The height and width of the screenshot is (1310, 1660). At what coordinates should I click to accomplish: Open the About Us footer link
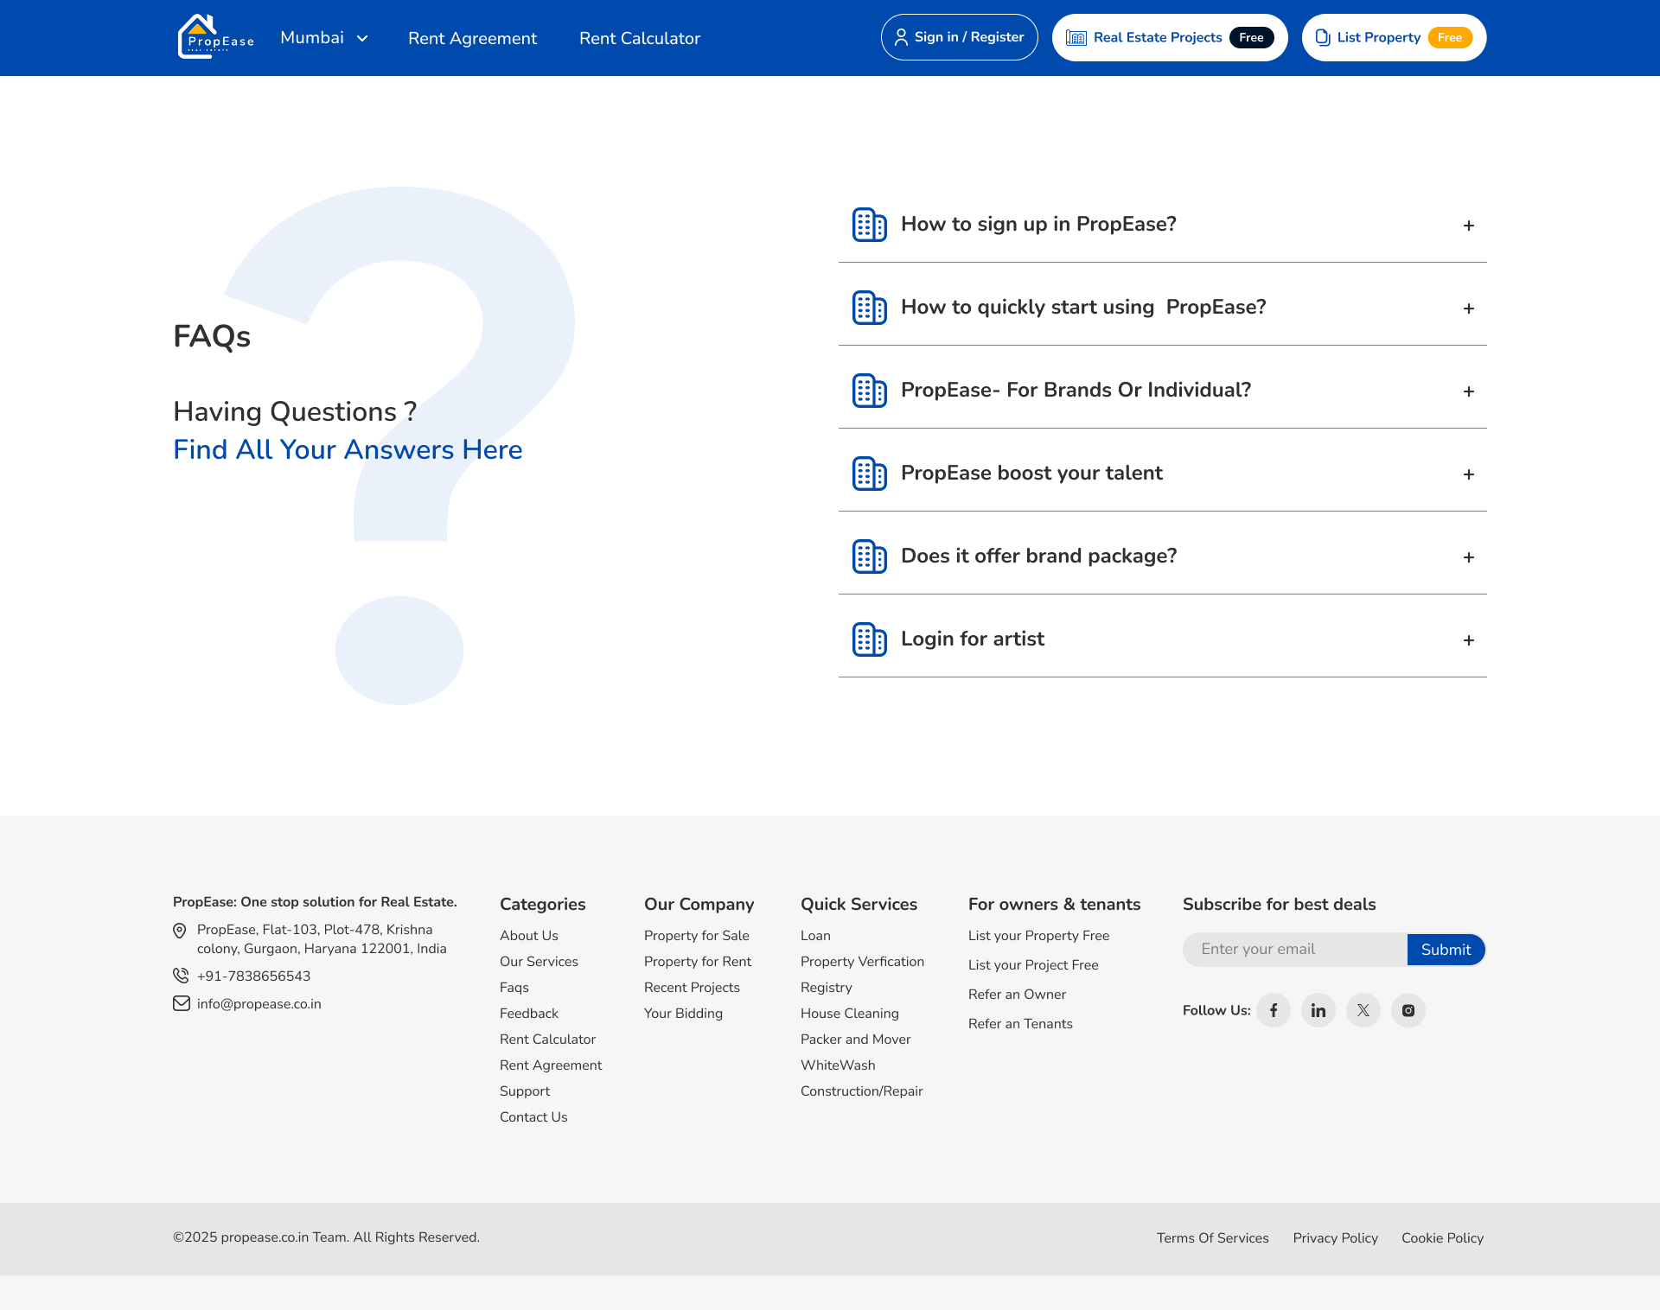529,935
